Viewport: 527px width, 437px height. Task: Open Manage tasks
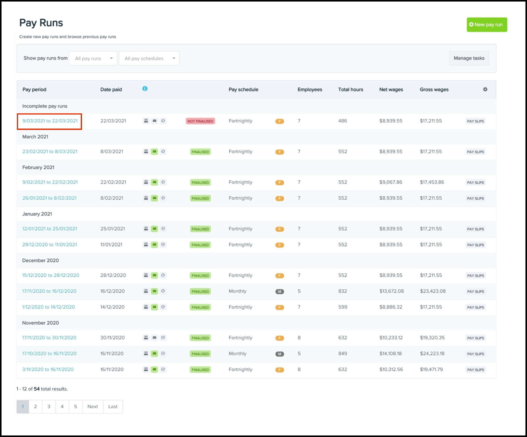coord(469,58)
